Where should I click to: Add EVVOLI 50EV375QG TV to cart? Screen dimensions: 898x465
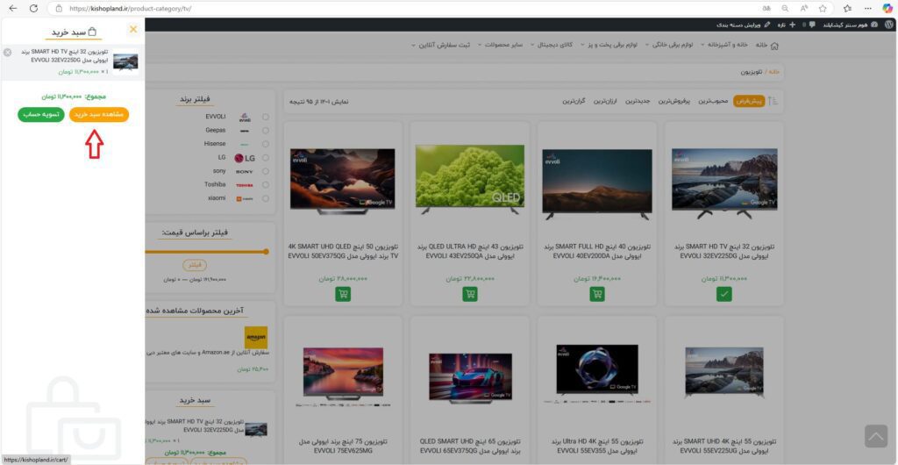(341, 295)
